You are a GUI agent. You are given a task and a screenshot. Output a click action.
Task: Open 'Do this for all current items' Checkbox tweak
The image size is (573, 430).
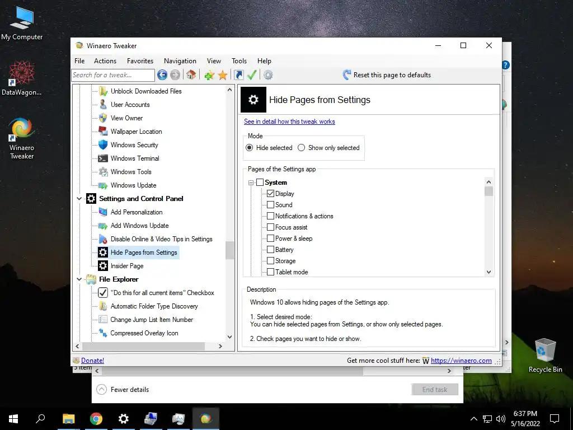pos(162,293)
